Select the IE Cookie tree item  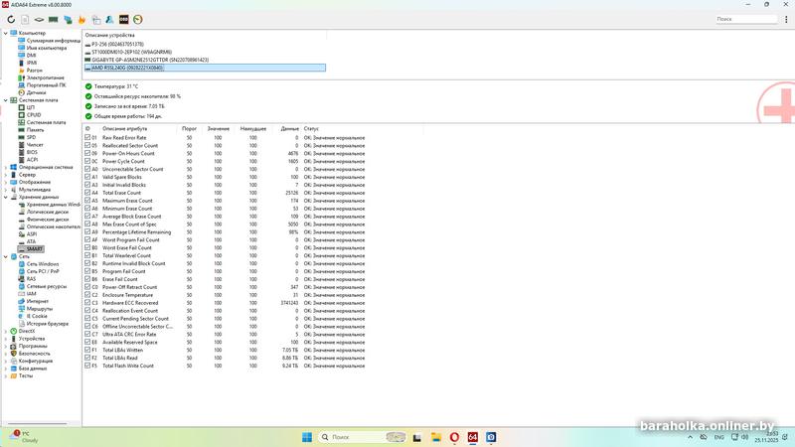37,316
